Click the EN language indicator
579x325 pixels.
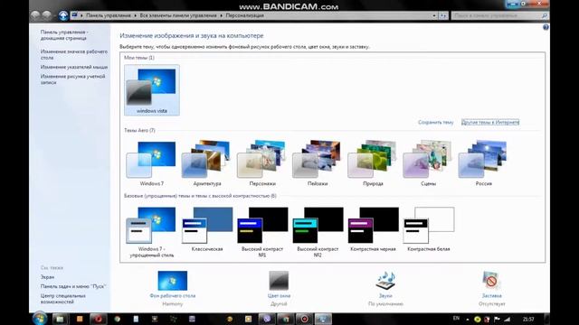pos(456,319)
